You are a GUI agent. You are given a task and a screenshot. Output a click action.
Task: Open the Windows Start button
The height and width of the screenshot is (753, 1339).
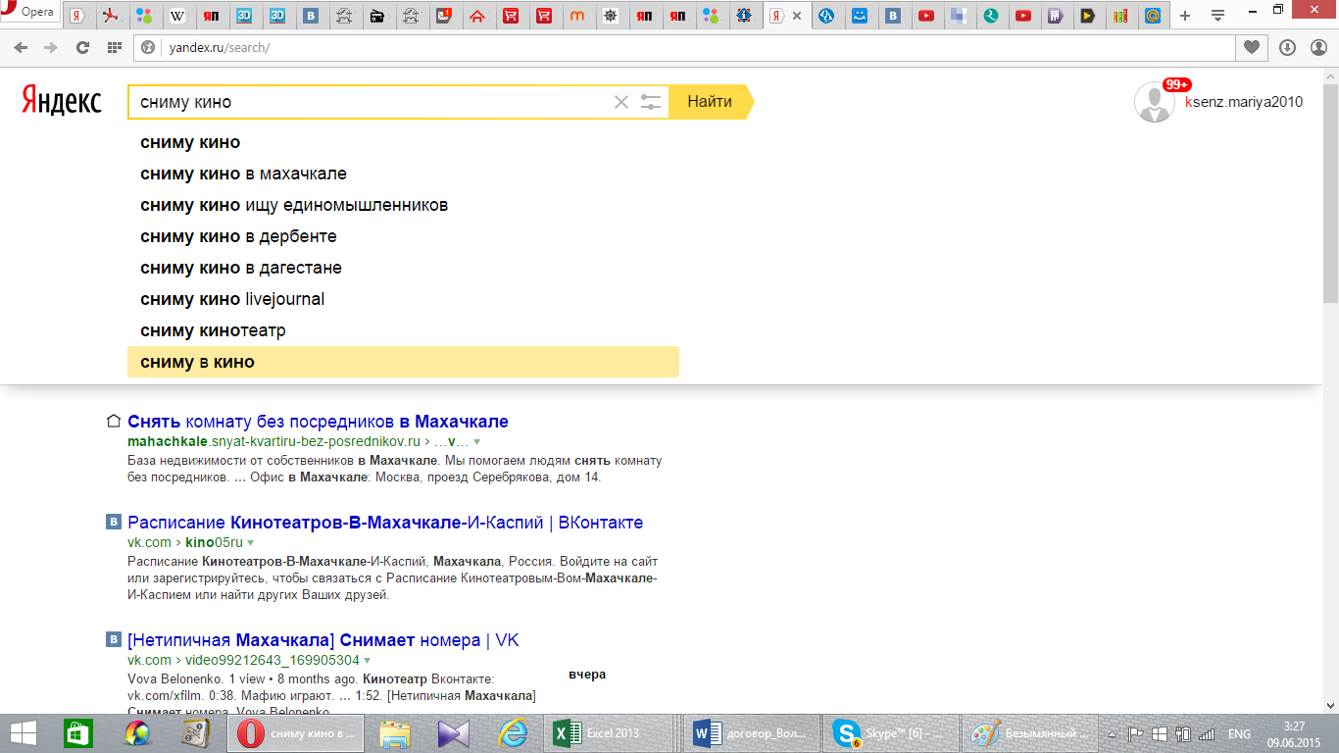coord(24,733)
